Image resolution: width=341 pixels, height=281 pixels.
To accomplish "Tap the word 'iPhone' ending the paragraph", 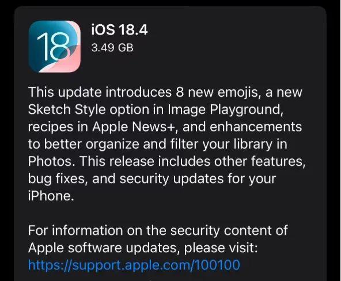I will pyautogui.click(x=50, y=196).
